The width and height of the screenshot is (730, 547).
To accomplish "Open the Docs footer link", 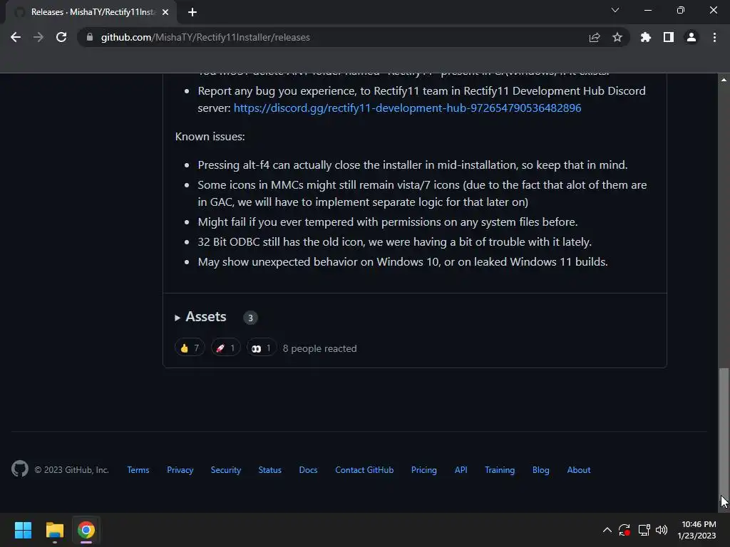I will pyautogui.click(x=308, y=470).
